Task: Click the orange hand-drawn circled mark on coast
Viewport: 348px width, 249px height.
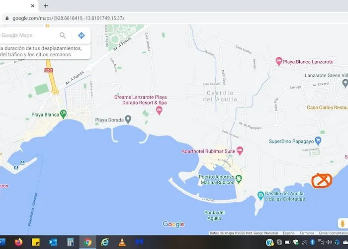Action: tap(321, 180)
